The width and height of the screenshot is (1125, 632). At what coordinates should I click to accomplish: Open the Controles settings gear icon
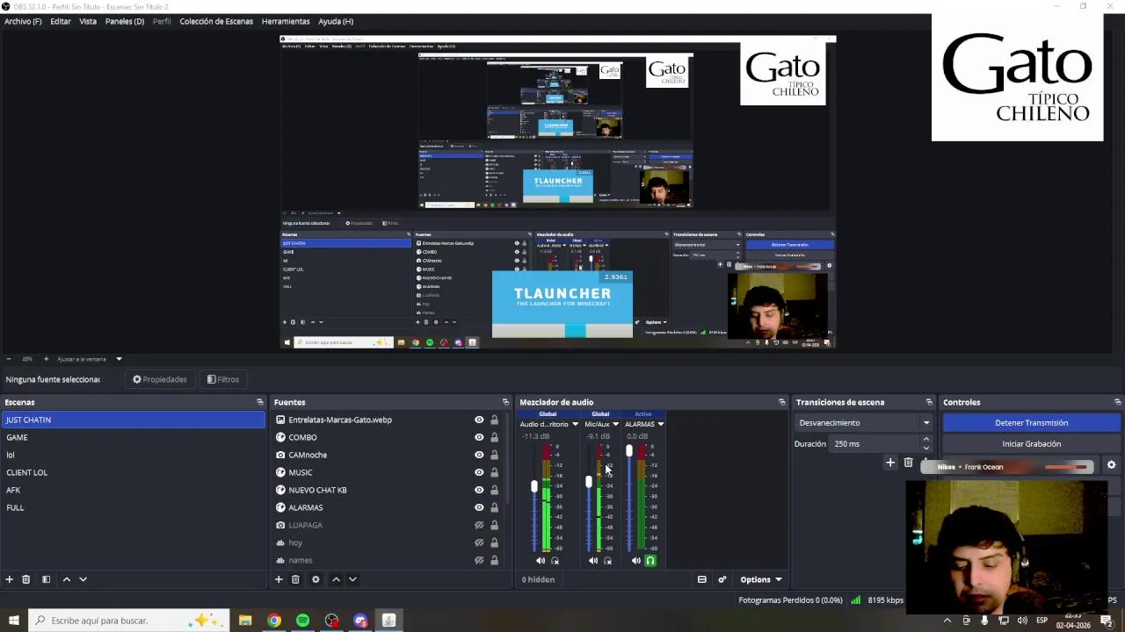[x=1111, y=465]
